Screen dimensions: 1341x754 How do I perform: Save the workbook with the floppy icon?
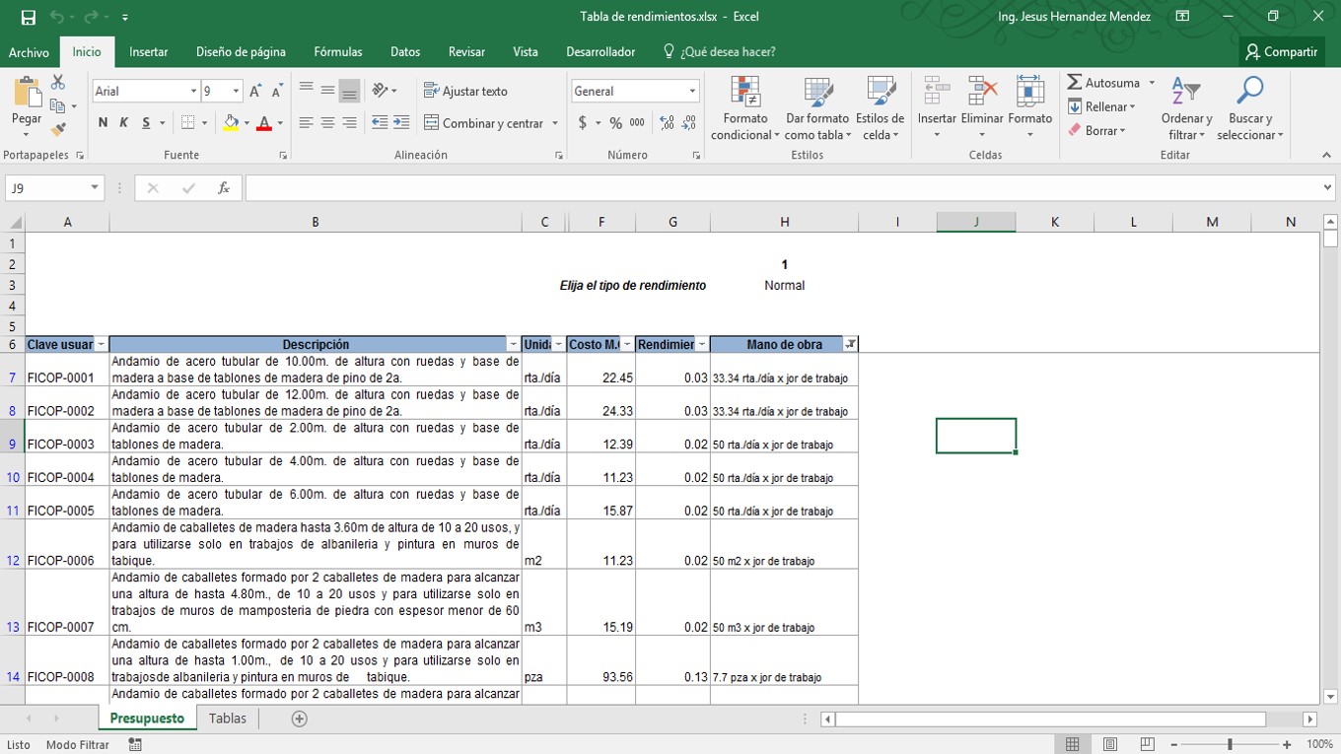[28, 17]
